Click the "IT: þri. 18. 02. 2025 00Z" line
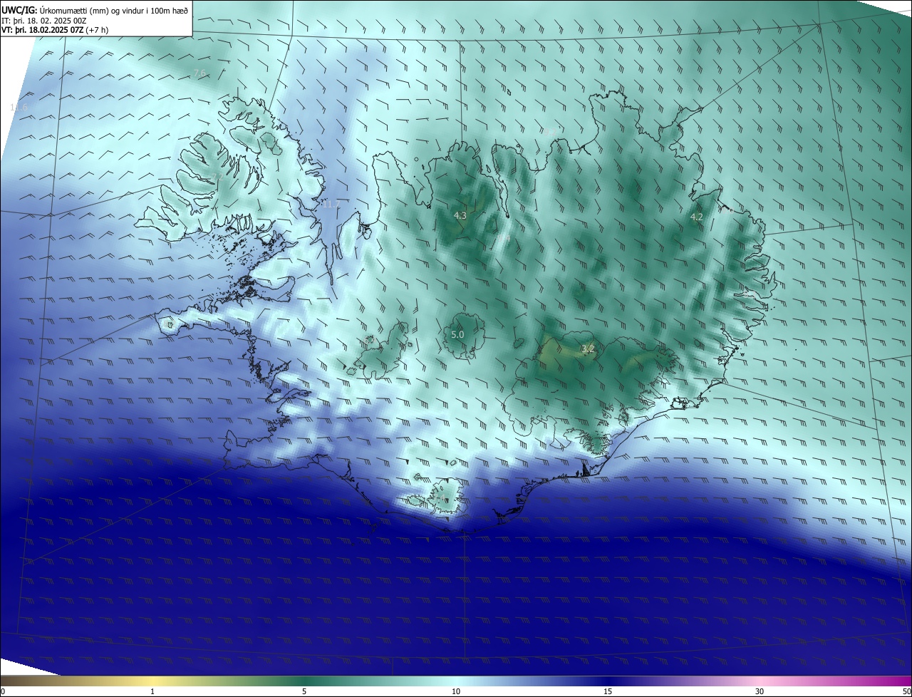Image resolution: width=912 pixels, height=697 pixels. [x=44, y=21]
